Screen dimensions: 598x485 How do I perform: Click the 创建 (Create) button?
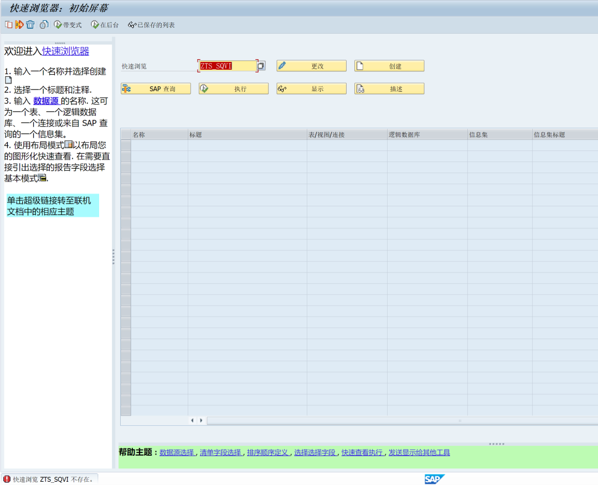(x=389, y=66)
